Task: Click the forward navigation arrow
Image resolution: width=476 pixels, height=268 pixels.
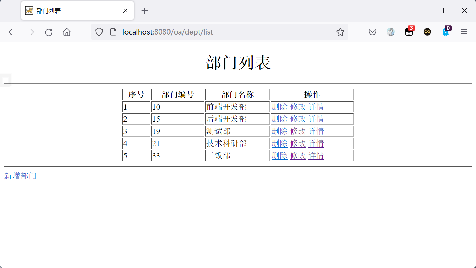Action: [30, 32]
